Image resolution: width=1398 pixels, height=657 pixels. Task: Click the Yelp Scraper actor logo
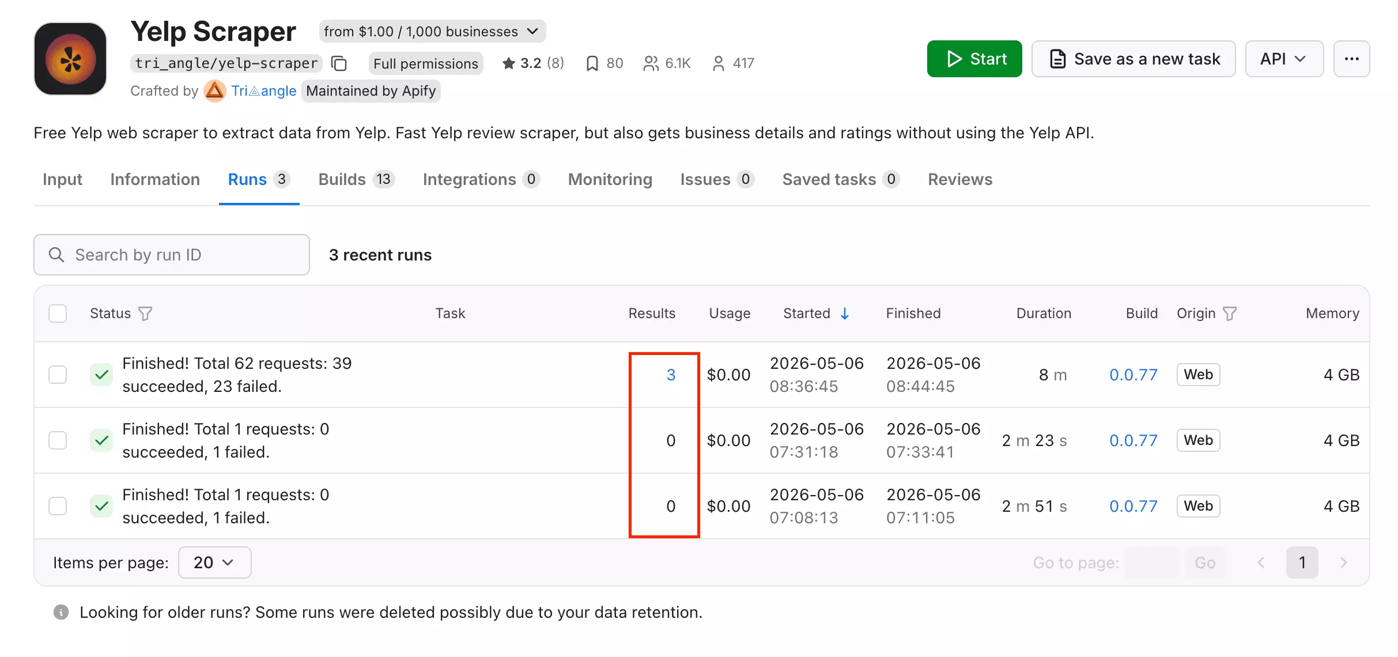pyautogui.click(x=70, y=59)
